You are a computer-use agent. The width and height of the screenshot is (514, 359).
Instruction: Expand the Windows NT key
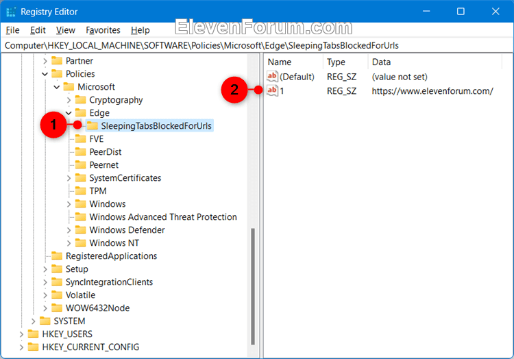pos(69,243)
